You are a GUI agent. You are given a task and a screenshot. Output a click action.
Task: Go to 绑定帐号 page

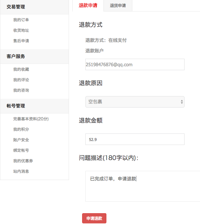click(x=21, y=151)
